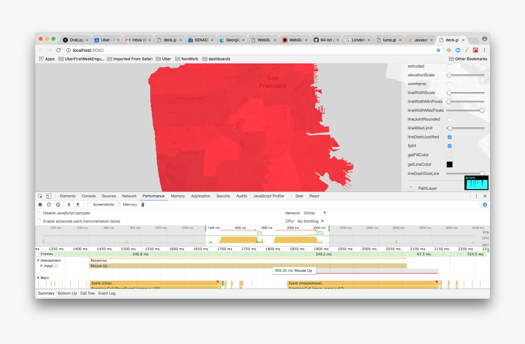Start recording a performance profile

point(40,204)
